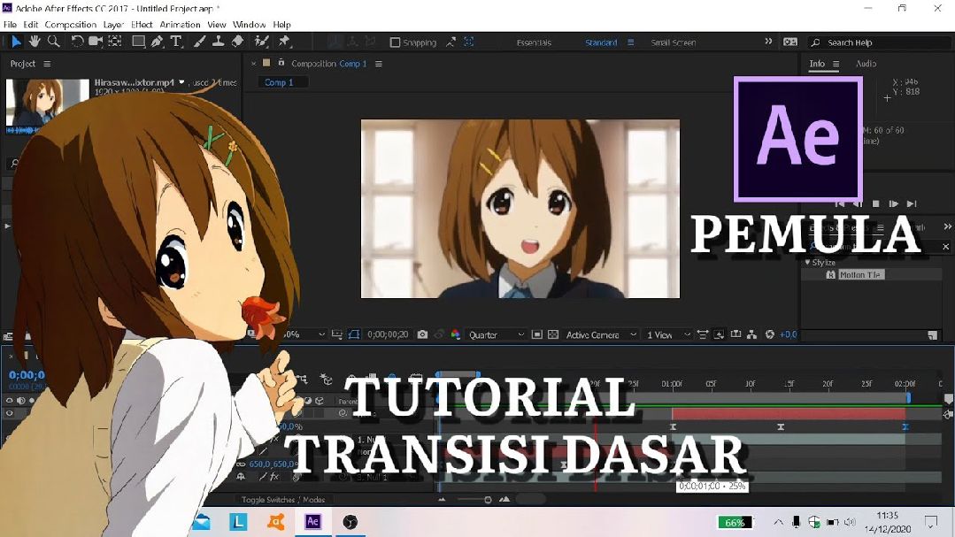Select the Horizontal Type tool
The width and height of the screenshot is (955, 537).
click(x=176, y=42)
